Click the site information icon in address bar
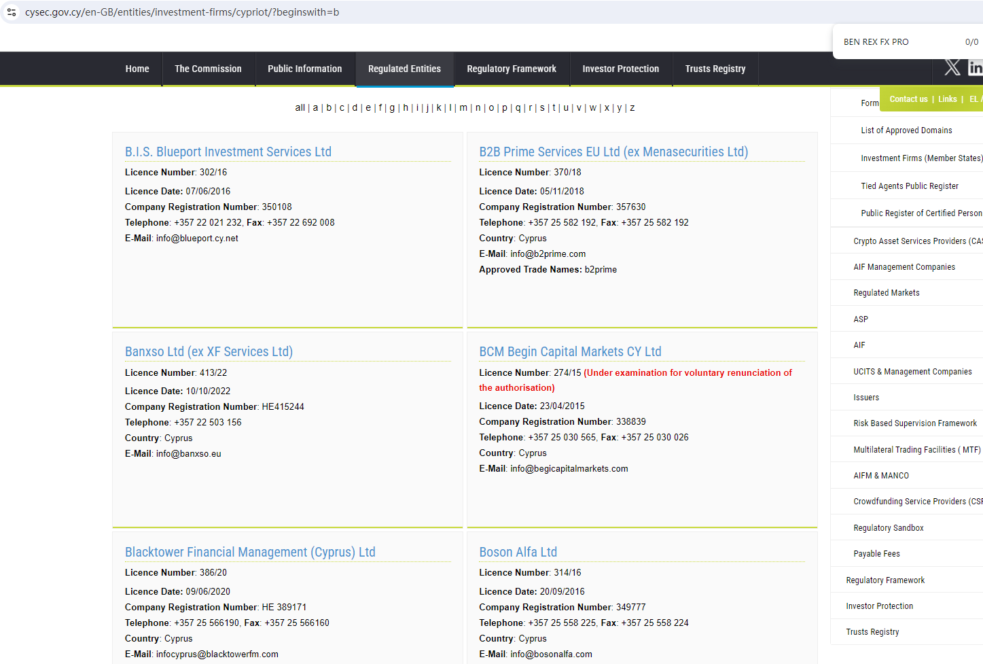Viewport: 983px width, 664px height. 12,12
